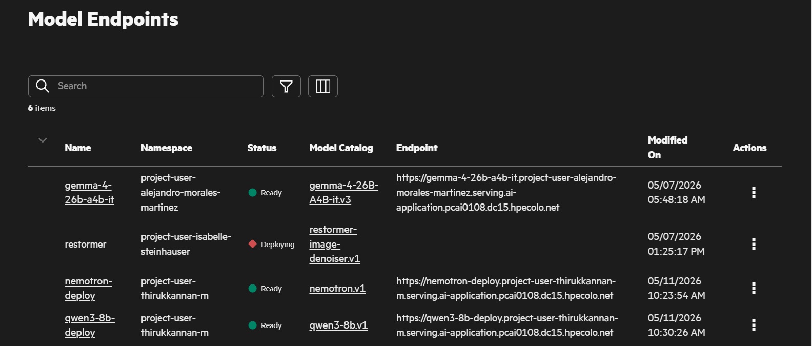Sort by the Name column header
The height and width of the screenshot is (346, 812).
pos(78,148)
